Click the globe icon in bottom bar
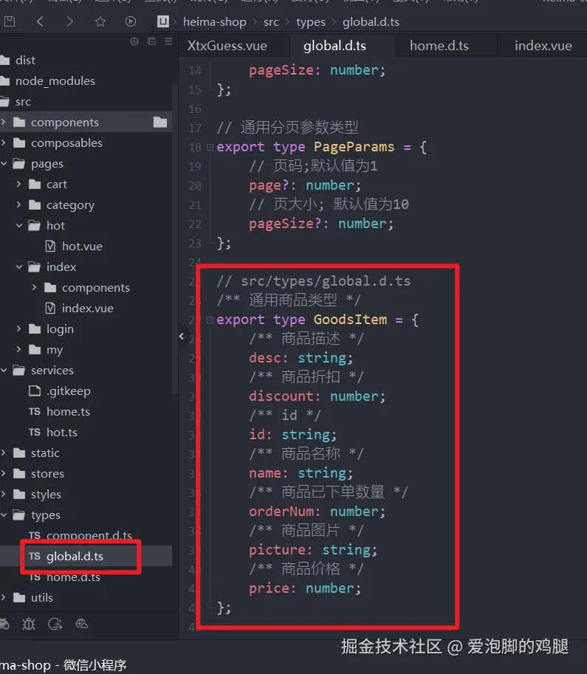 pos(82,624)
